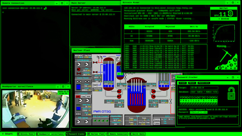Start the left LPI/RHR pump
The height and width of the screenshot is (136, 242).
point(80,100)
